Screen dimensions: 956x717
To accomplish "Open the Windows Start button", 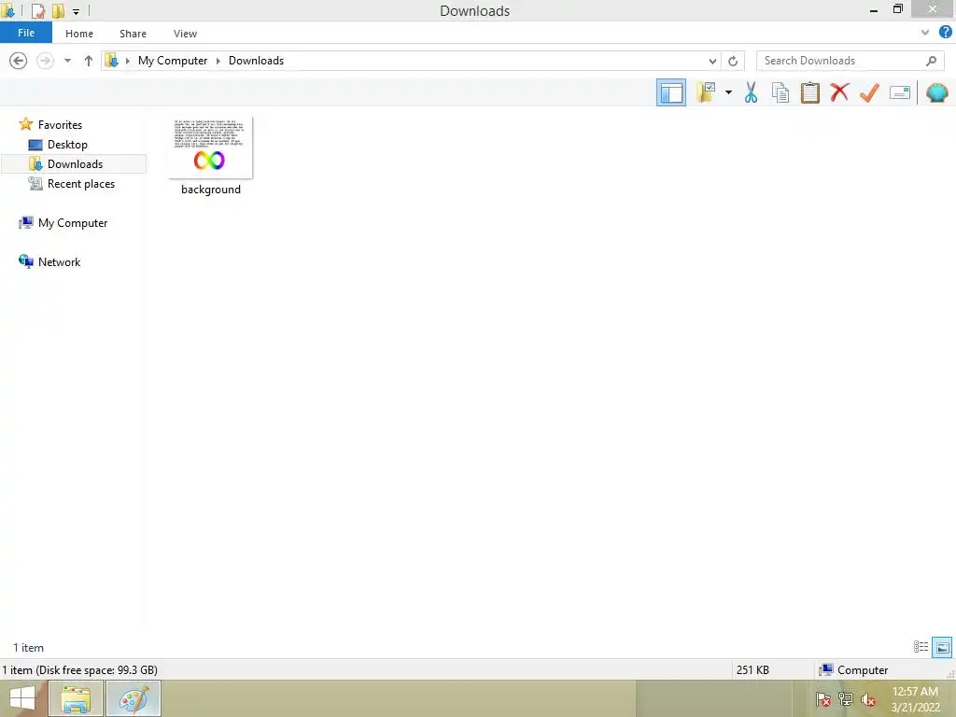I will (22, 698).
